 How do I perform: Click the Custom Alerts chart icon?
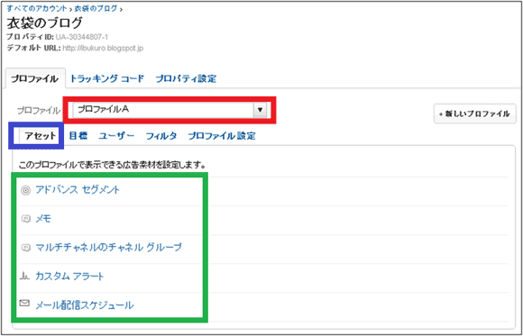point(25,277)
